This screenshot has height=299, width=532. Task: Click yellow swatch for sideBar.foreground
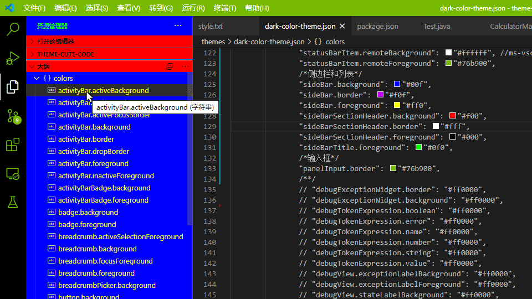tap(397, 105)
